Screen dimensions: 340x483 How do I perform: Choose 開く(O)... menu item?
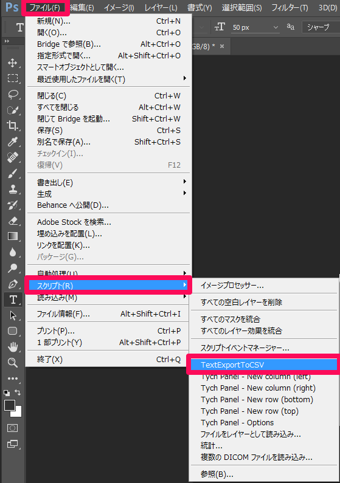click(108, 33)
